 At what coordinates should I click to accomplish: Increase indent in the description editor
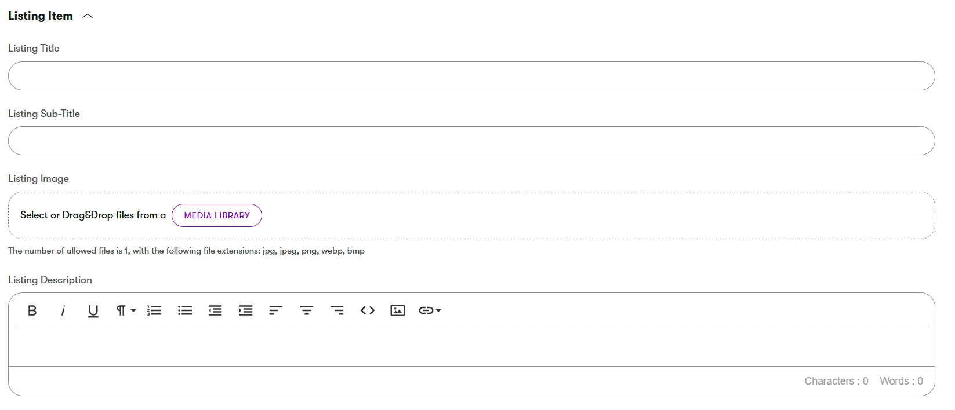[246, 311]
